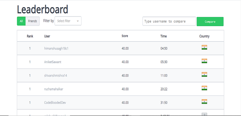Click the Score column header

click(125, 36)
